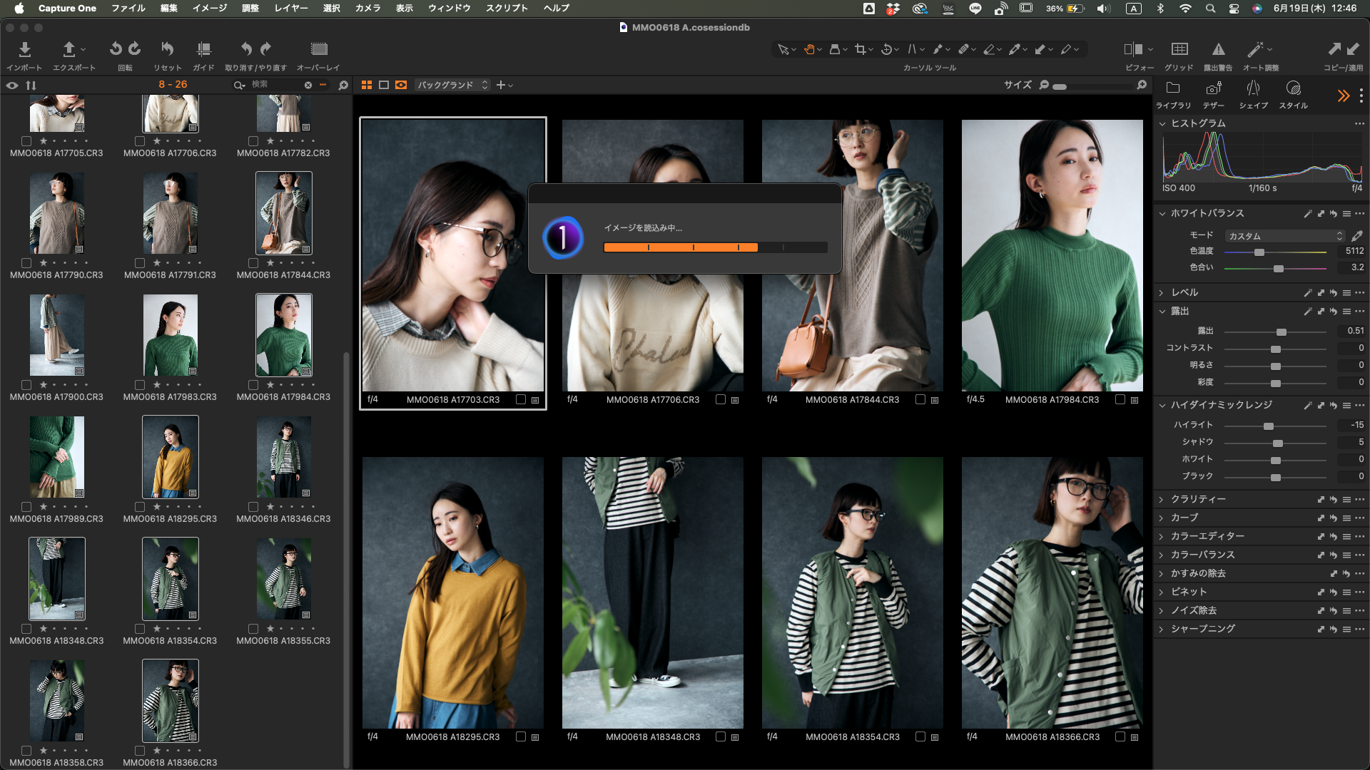Rotate image counter-clockwise
This screenshot has height=770, width=1370.
tap(116, 48)
